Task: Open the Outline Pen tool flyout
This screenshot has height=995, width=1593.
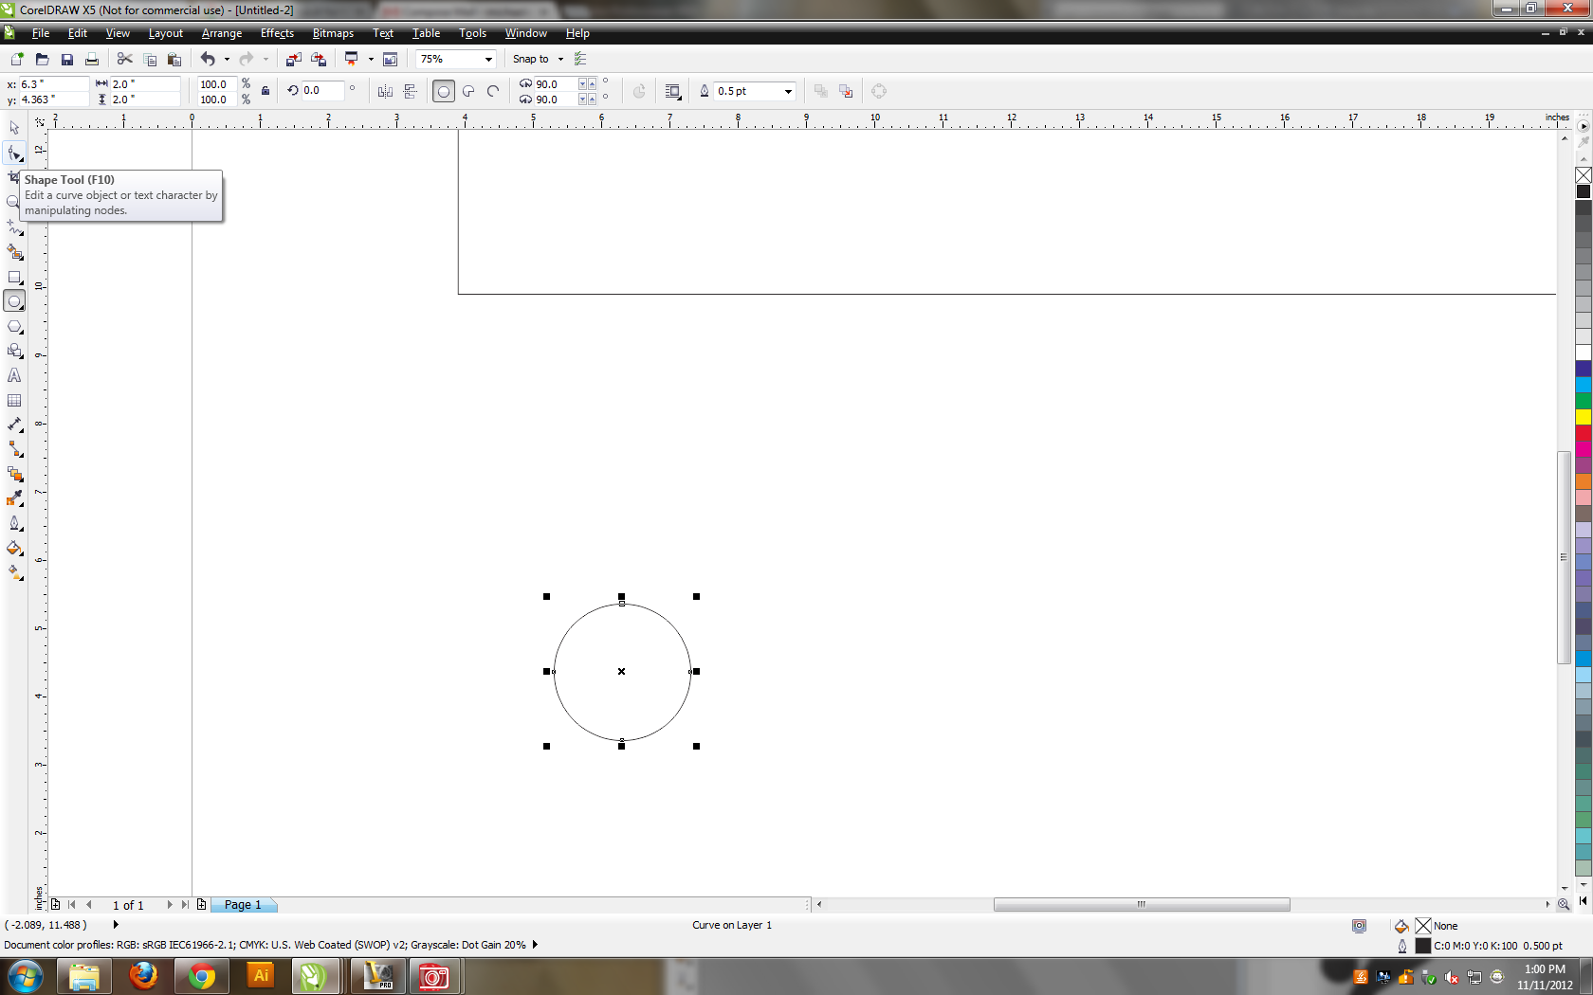Action: (x=14, y=523)
